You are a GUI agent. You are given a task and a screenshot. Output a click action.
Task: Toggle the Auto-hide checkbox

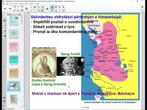pos(8,109)
